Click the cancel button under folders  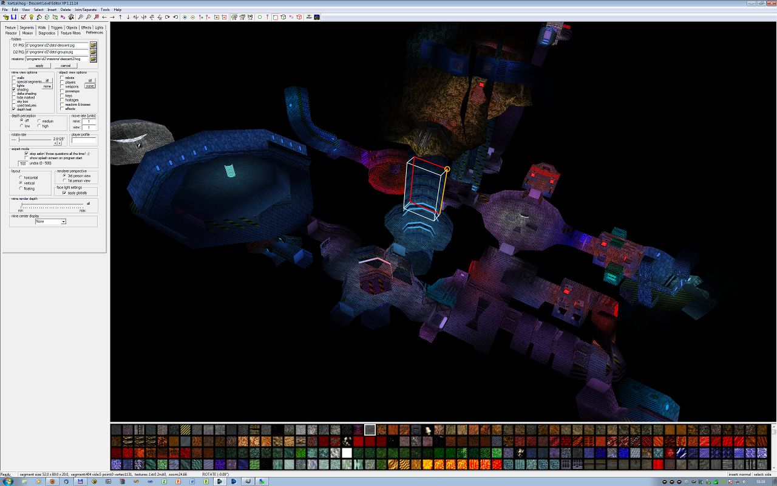pyautogui.click(x=66, y=66)
